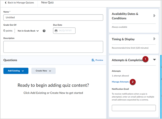This screenshot has height=119, width=162.
Task: Expand the Timing & Display section
Action: click(154, 39)
